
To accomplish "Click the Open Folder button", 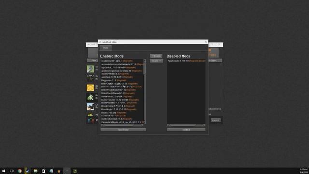I will coord(123,130).
